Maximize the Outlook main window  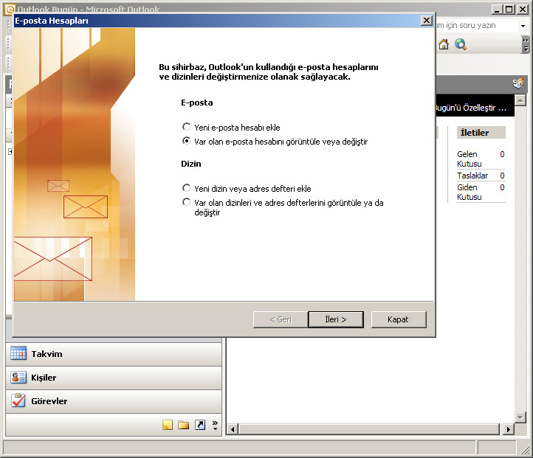509,10
